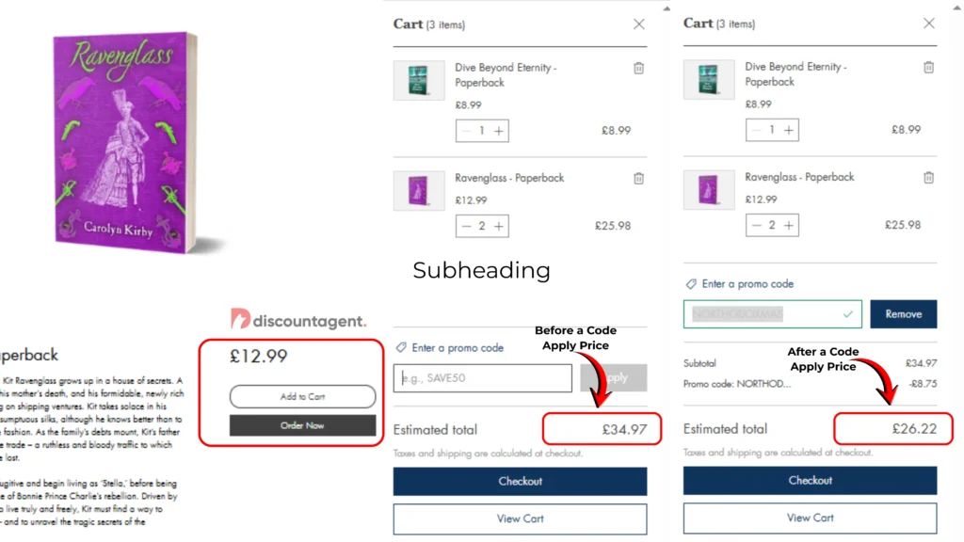This screenshot has width=964, height=542.
Task: Click the Order Now button
Action: (x=302, y=425)
